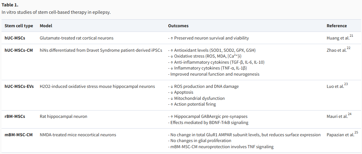Select the hUC-MSCs row label

point(15,38)
